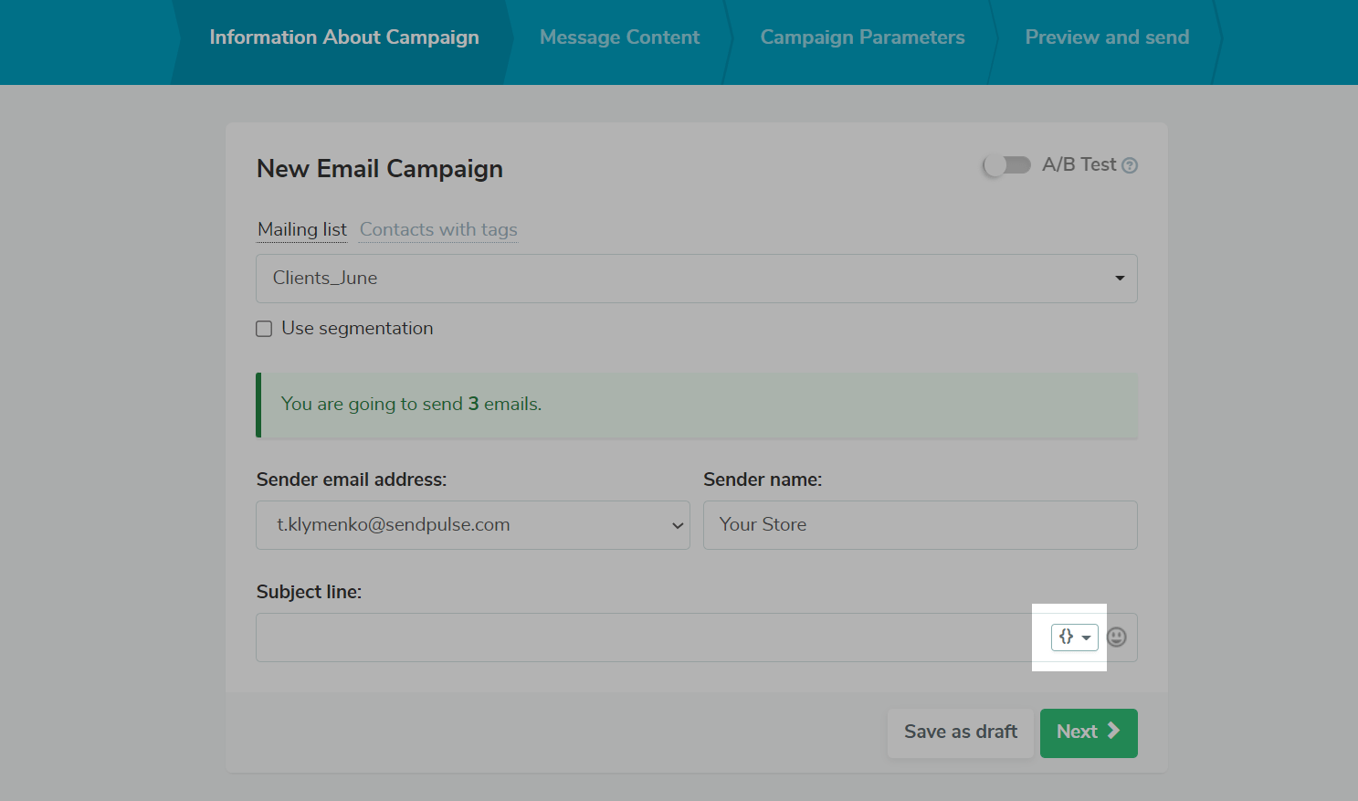Go to the Message Content step
This screenshot has height=801, width=1358.
click(x=619, y=37)
